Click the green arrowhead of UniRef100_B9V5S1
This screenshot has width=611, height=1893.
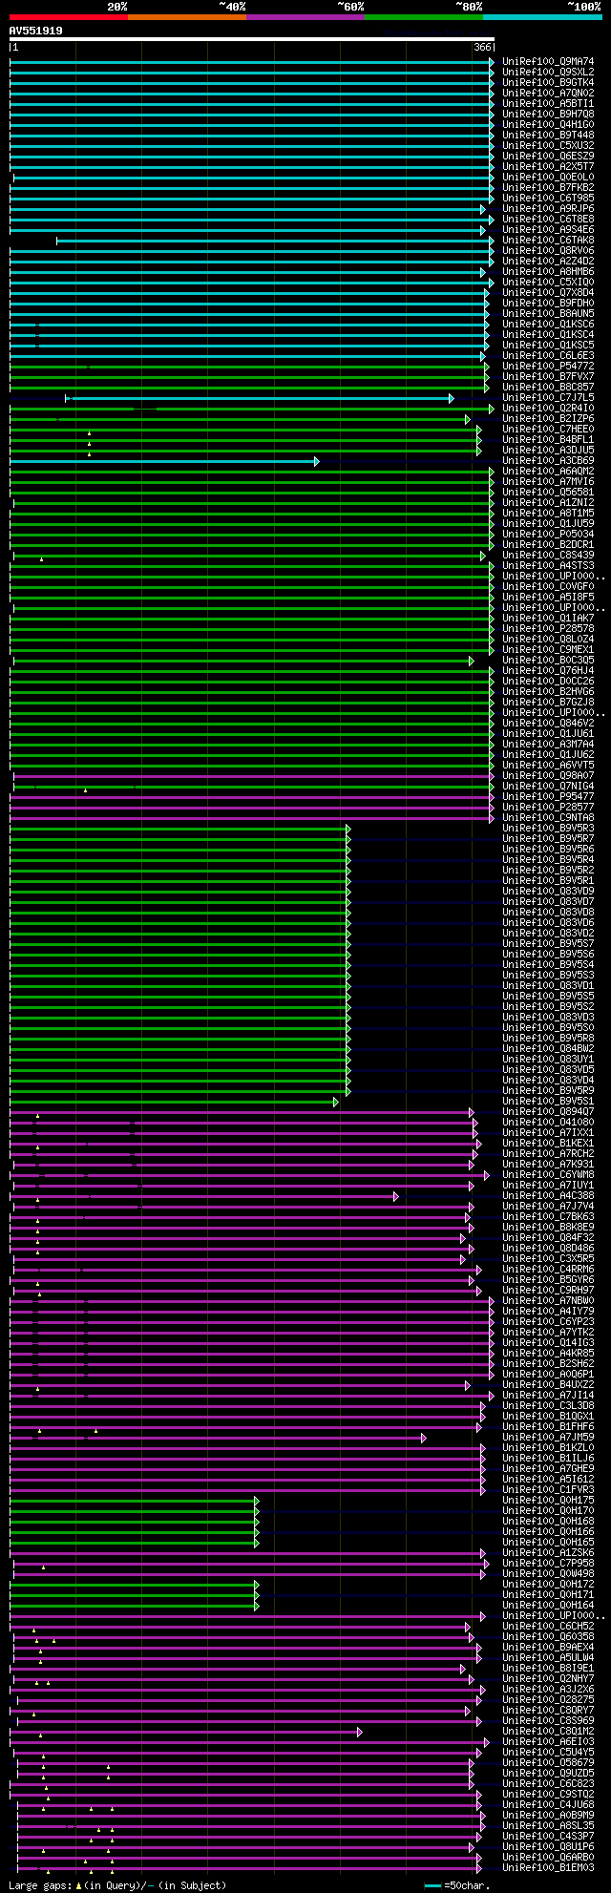point(336,1102)
